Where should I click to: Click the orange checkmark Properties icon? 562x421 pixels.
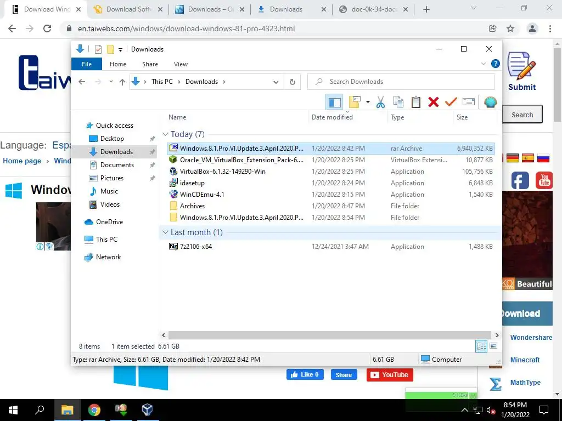click(451, 103)
